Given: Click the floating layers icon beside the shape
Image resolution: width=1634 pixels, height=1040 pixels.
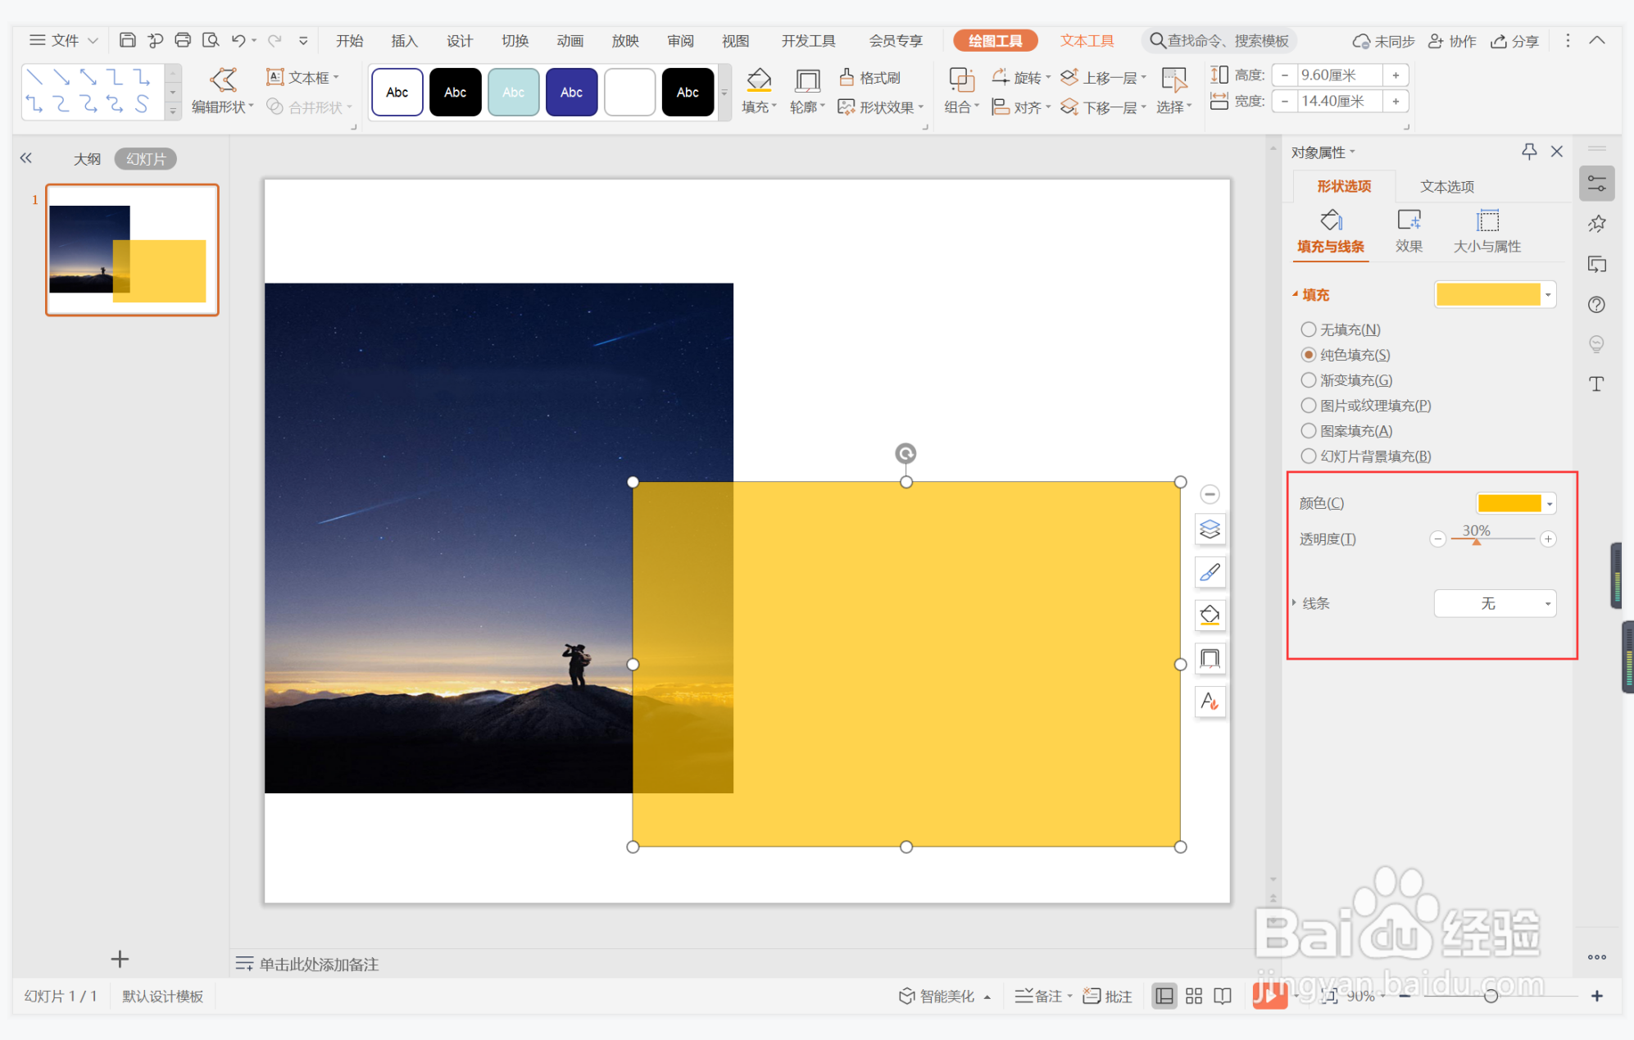Looking at the screenshot, I should (x=1210, y=529).
